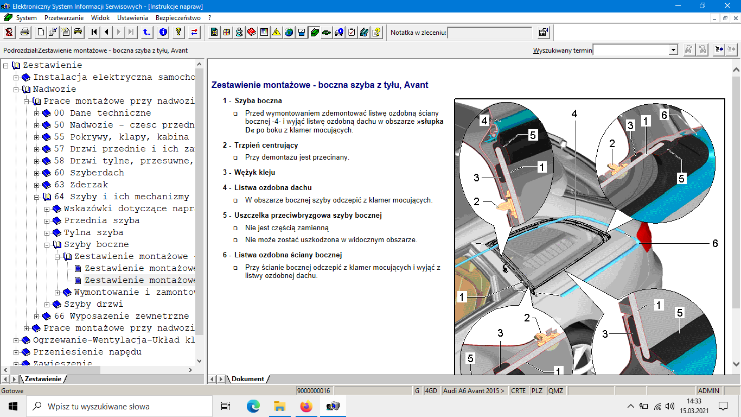
Task: Expand the 60 Szyberdach node
Action: (x=37, y=173)
